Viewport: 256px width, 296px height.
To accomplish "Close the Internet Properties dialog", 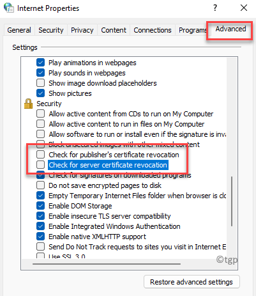I will click(244, 8).
